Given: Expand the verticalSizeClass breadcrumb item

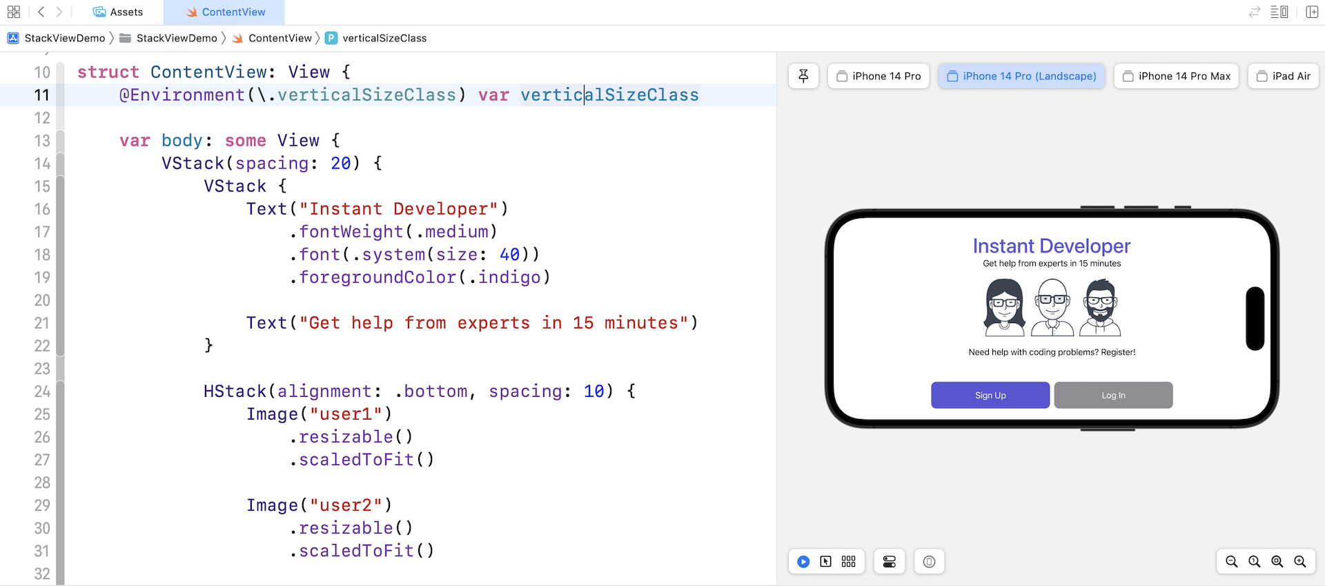Looking at the screenshot, I should coord(384,38).
